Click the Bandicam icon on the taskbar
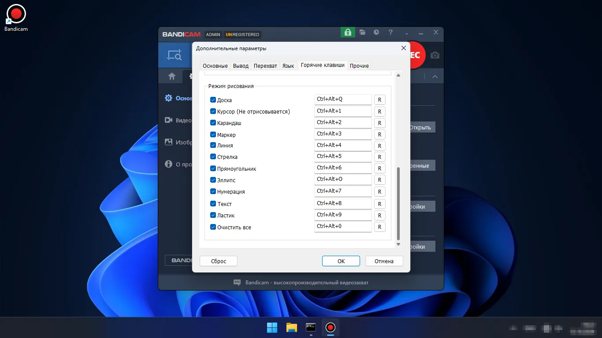Screen dimensions: 602x338 tap(331, 327)
